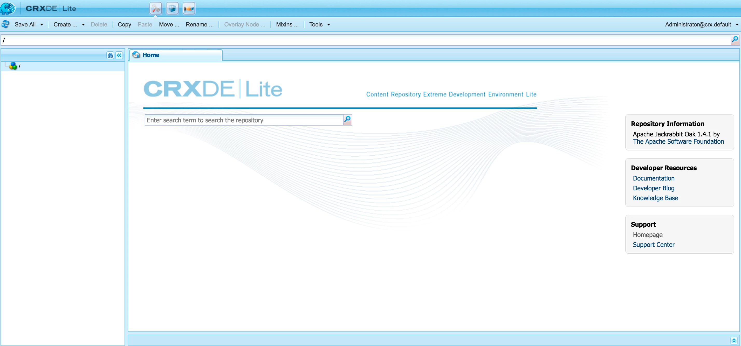
Task: Open the Save All dropdown arrow
Action: point(42,25)
